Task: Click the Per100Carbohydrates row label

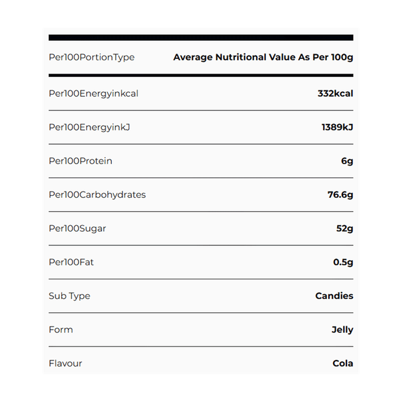Action: [97, 195]
